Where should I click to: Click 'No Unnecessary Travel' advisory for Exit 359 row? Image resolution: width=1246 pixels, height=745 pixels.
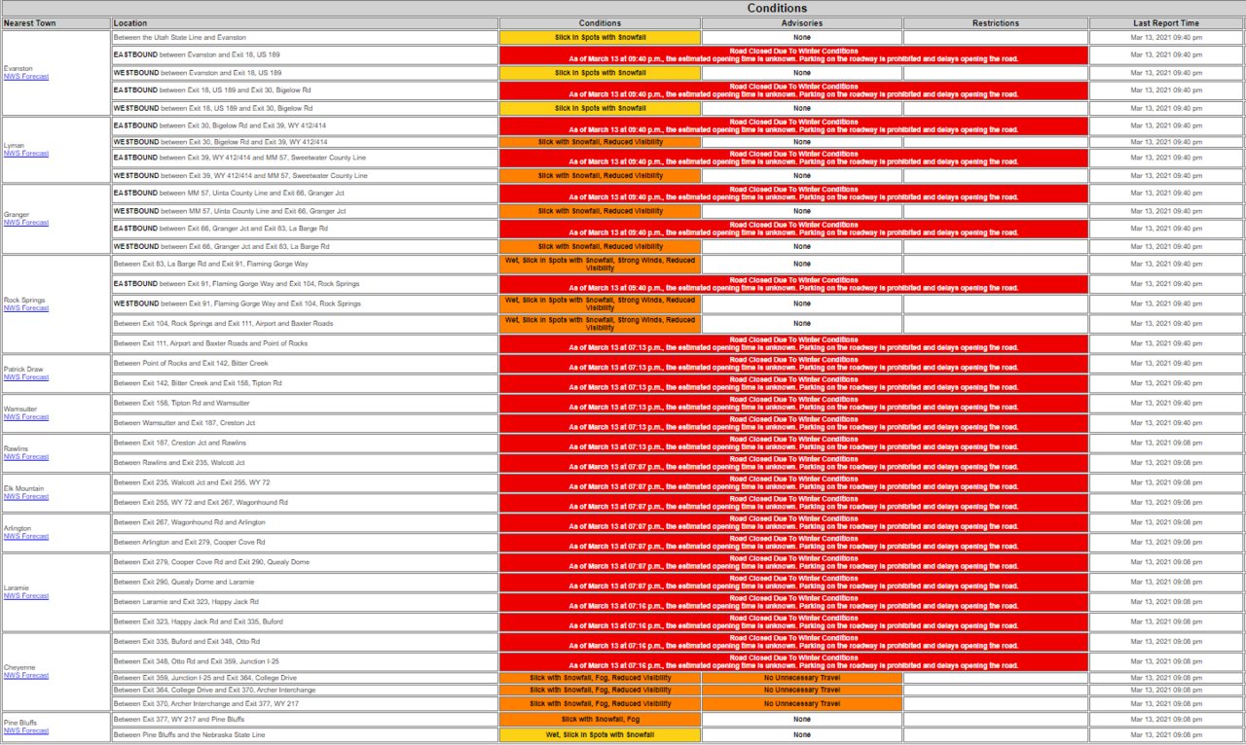tap(802, 678)
